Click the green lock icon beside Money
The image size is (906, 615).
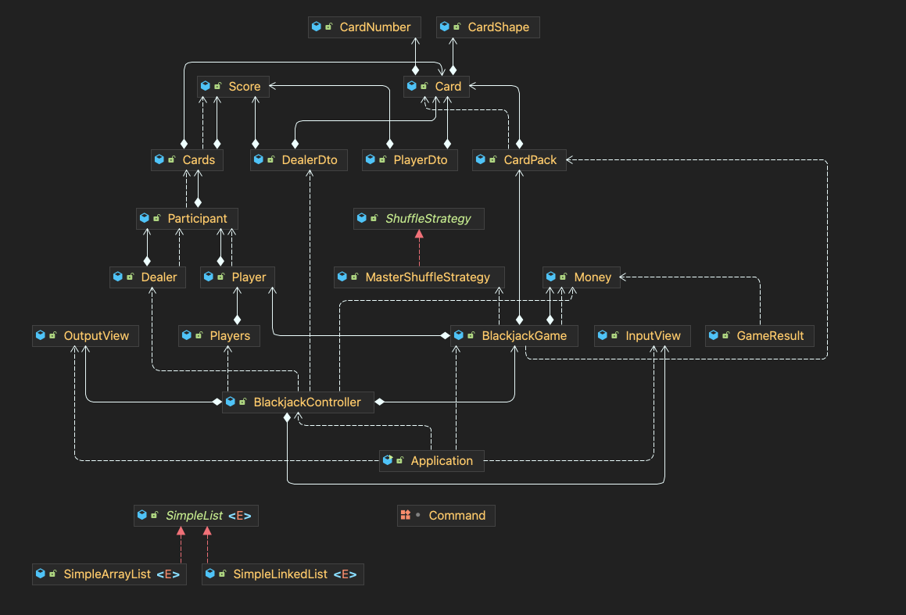click(563, 277)
